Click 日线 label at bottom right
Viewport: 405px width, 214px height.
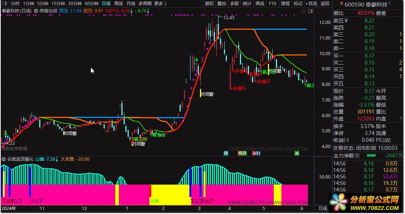pyautogui.click(x=323, y=208)
